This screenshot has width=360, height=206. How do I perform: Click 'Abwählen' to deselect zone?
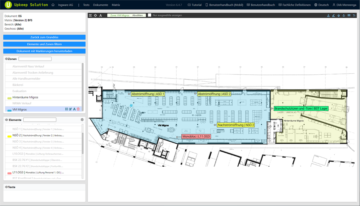138,15
